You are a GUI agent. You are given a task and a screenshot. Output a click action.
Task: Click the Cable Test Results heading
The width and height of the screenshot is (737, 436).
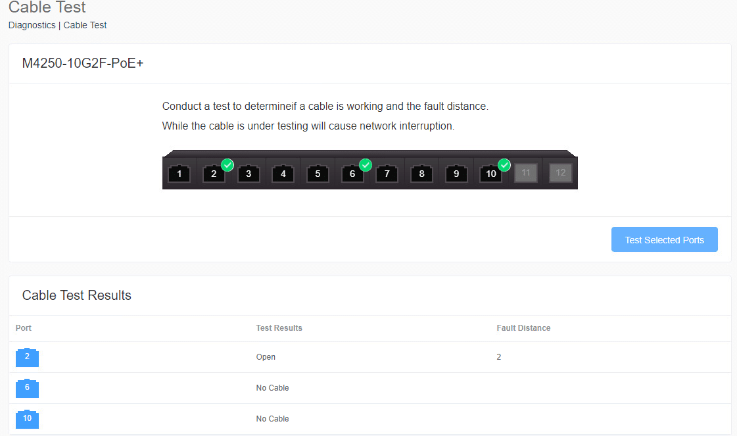[x=77, y=295]
